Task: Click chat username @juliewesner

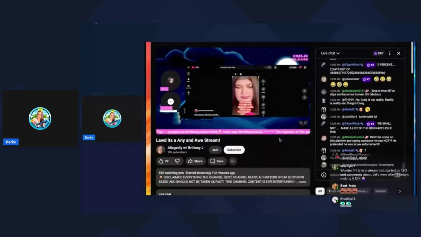Action: tap(351, 79)
